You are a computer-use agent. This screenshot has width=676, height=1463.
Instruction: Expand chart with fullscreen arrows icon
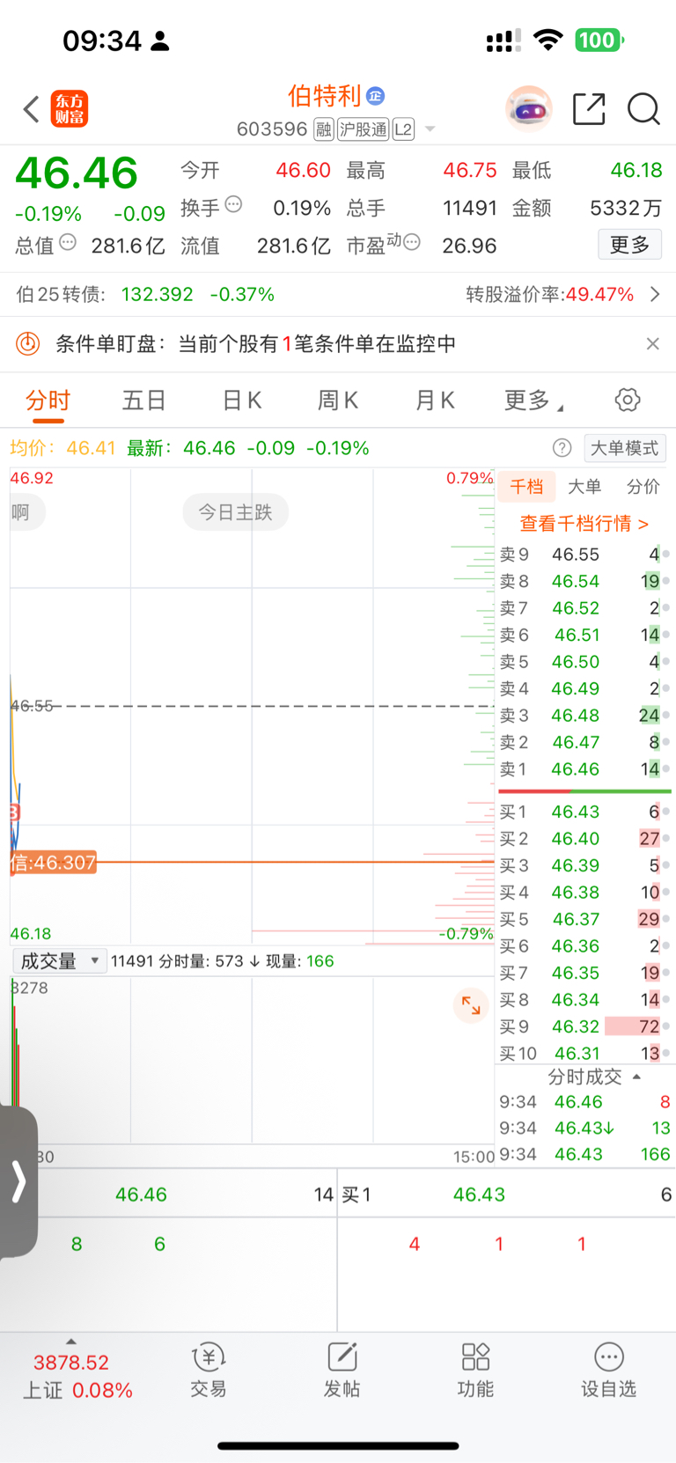click(x=471, y=1005)
